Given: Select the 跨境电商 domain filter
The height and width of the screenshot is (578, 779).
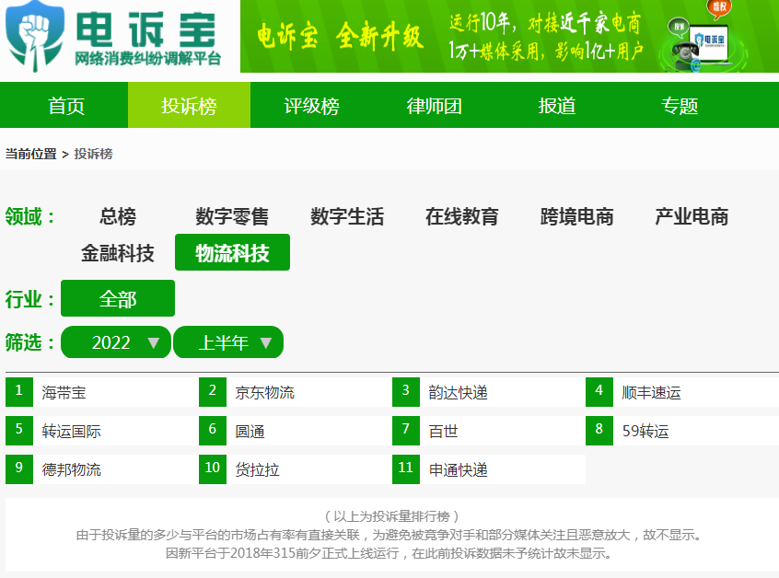Looking at the screenshot, I should 576,216.
